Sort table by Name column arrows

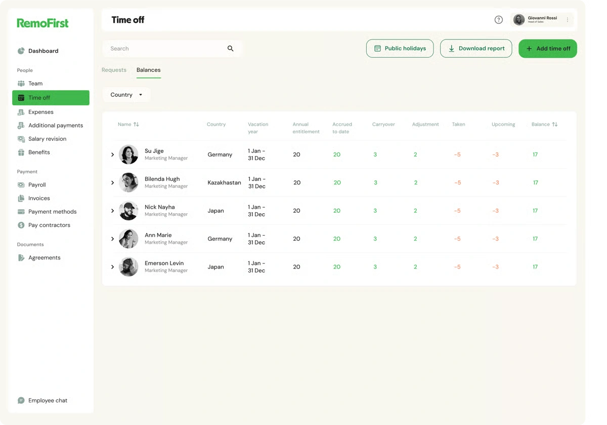click(136, 124)
